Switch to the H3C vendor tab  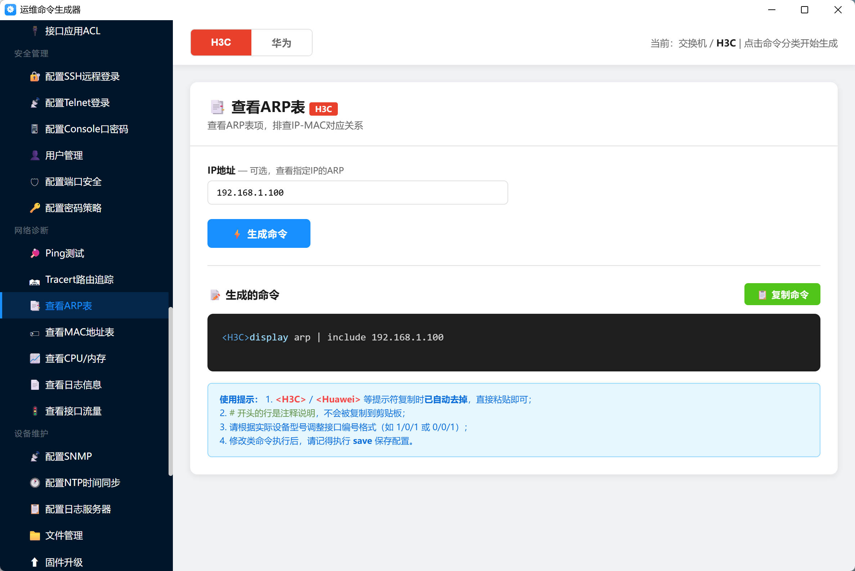pyautogui.click(x=221, y=42)
